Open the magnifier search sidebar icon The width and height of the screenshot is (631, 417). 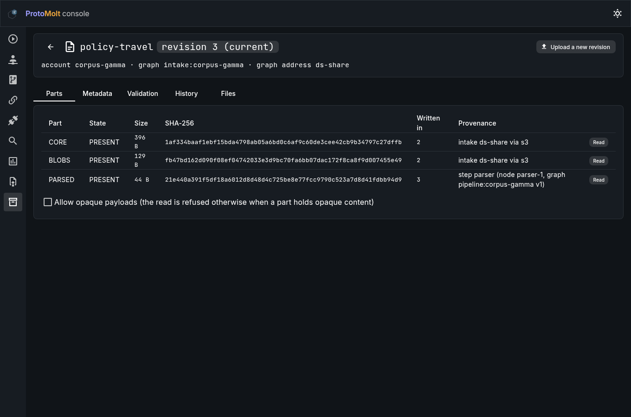pyautogui.click(x=13, y=141)
